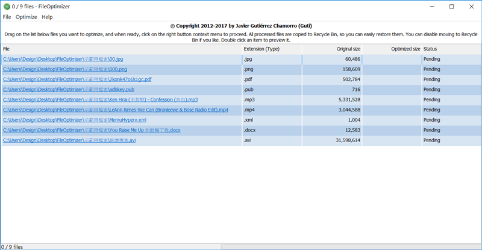Click Pending status of the 00.jpg row
This screenshot has height=250, width=482.
[431, 59]
